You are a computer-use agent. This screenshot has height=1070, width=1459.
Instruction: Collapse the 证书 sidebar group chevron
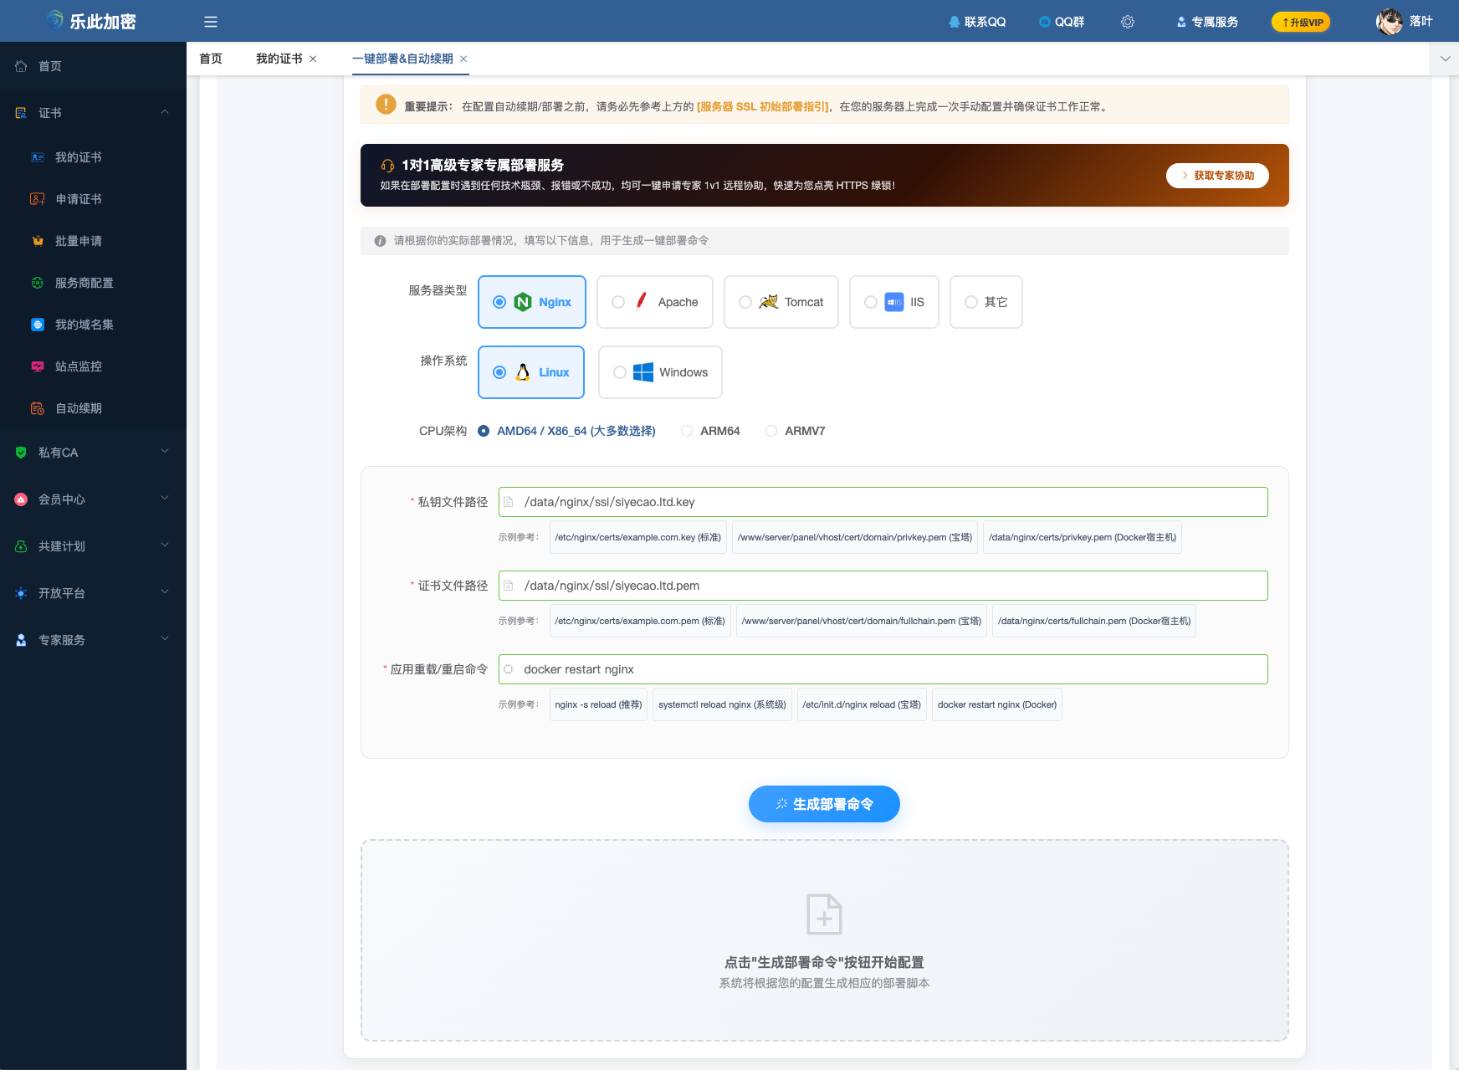tap(165, 112)
